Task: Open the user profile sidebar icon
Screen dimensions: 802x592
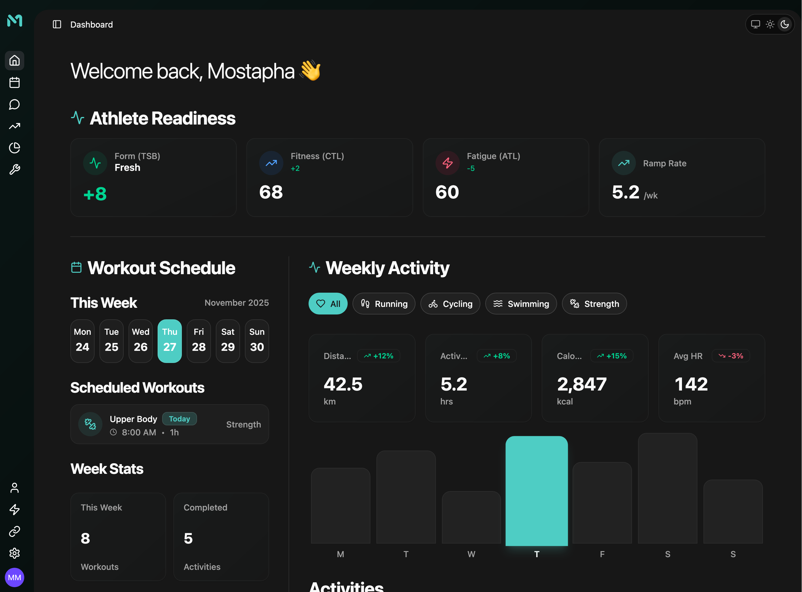Action: tap(14, 488)
